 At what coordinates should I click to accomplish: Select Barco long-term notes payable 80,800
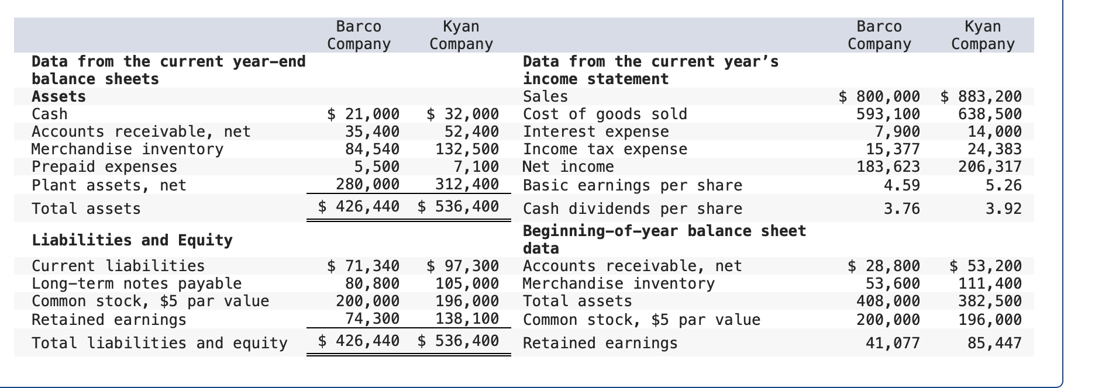(x=372, y=283)
